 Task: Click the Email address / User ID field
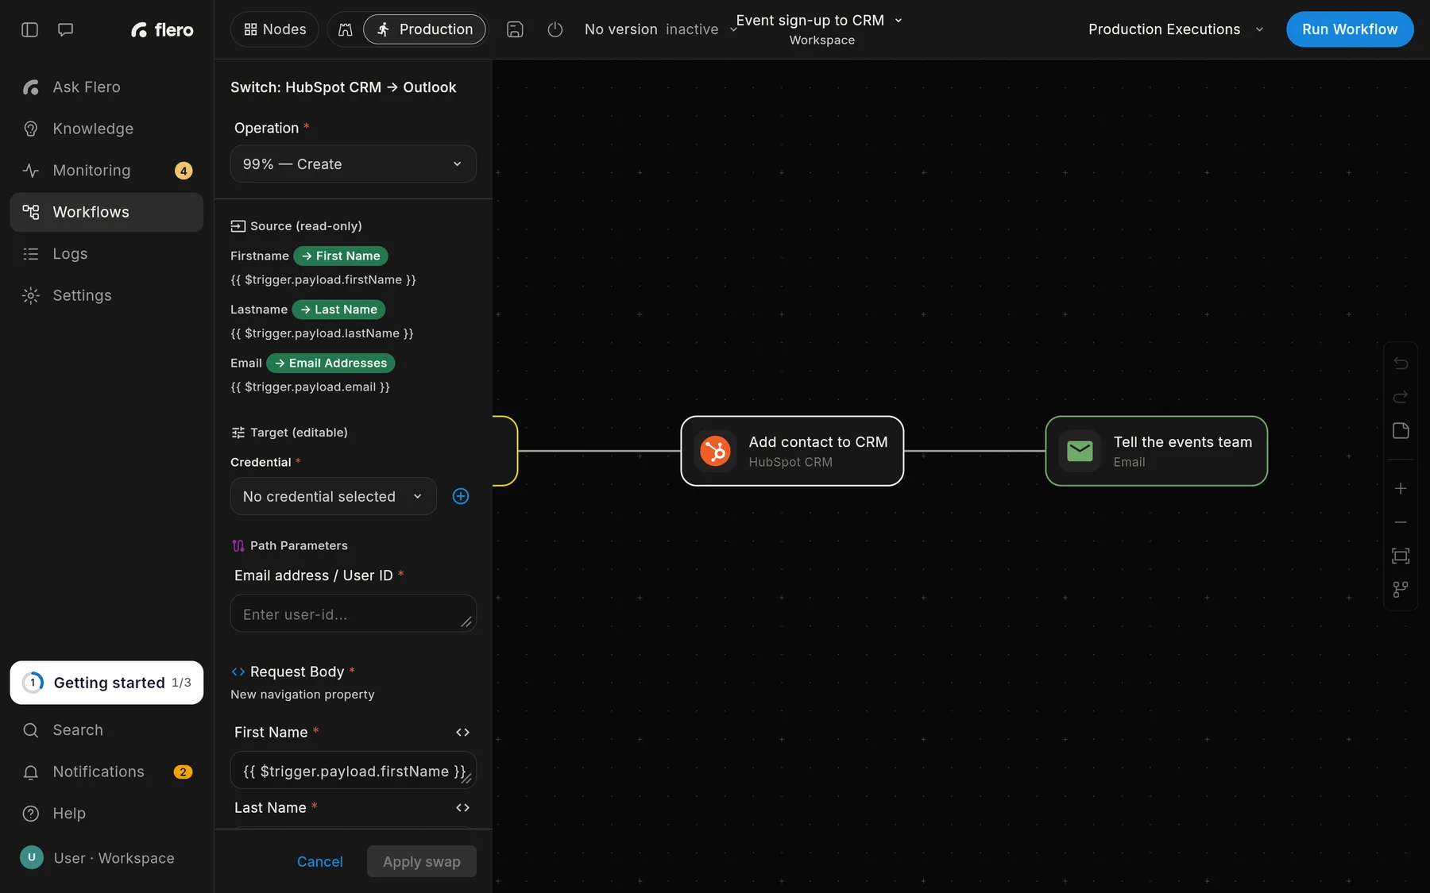click(x=354, y=614)
